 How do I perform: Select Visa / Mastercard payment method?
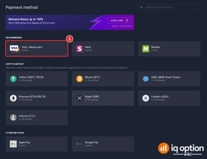click(x=37, y=49)
